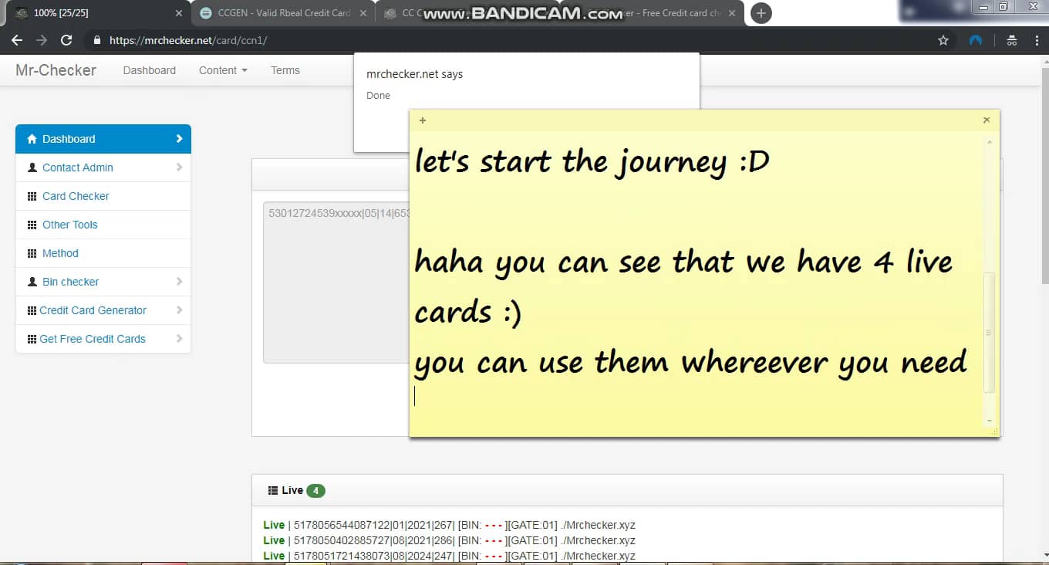The height and width of the screenshot is (565, 1049).
Task: Open Card Checker in the sidebar
Action: pos(76,196)
